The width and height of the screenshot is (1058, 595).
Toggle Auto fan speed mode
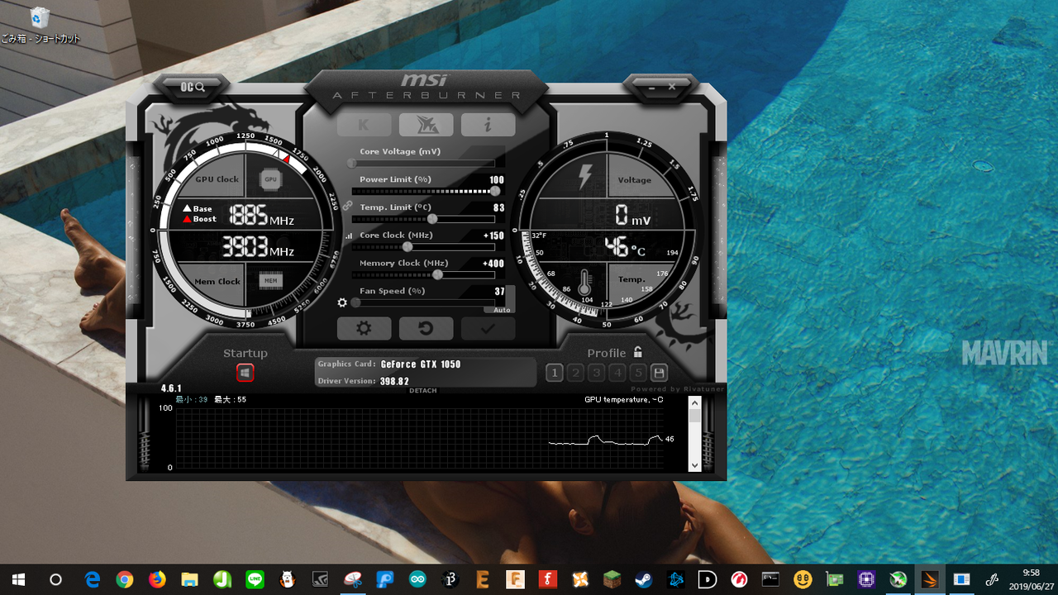(502, 310)
